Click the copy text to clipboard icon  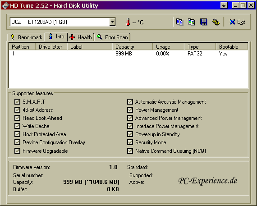point(179,22)
